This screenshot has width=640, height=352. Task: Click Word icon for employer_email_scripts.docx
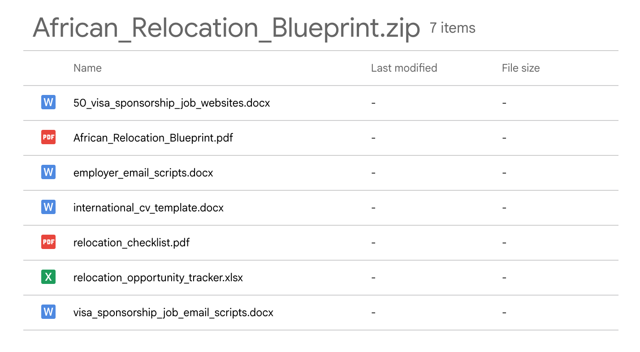[x=48, y=172]
